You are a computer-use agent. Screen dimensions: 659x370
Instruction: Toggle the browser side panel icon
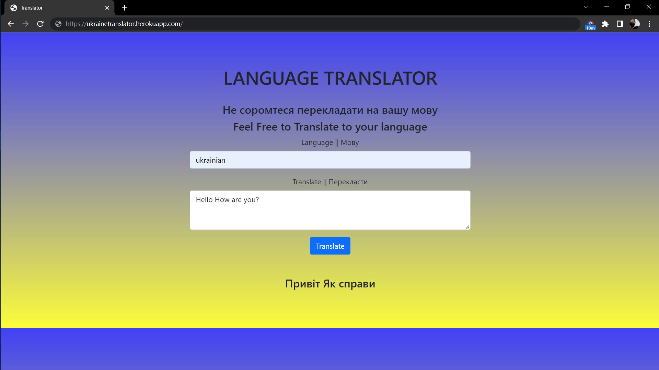click(x=620, y=24)
